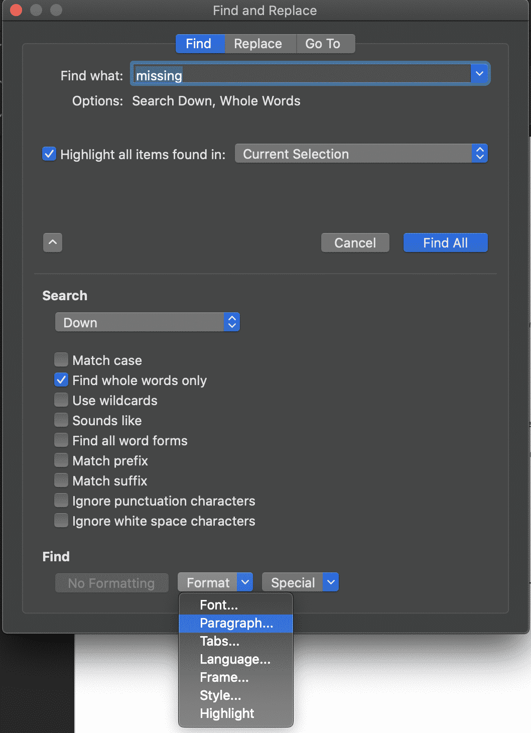Enable the Use wildcards option
Viewport: 531px width, 733px height.
click(x=61, y=400)
